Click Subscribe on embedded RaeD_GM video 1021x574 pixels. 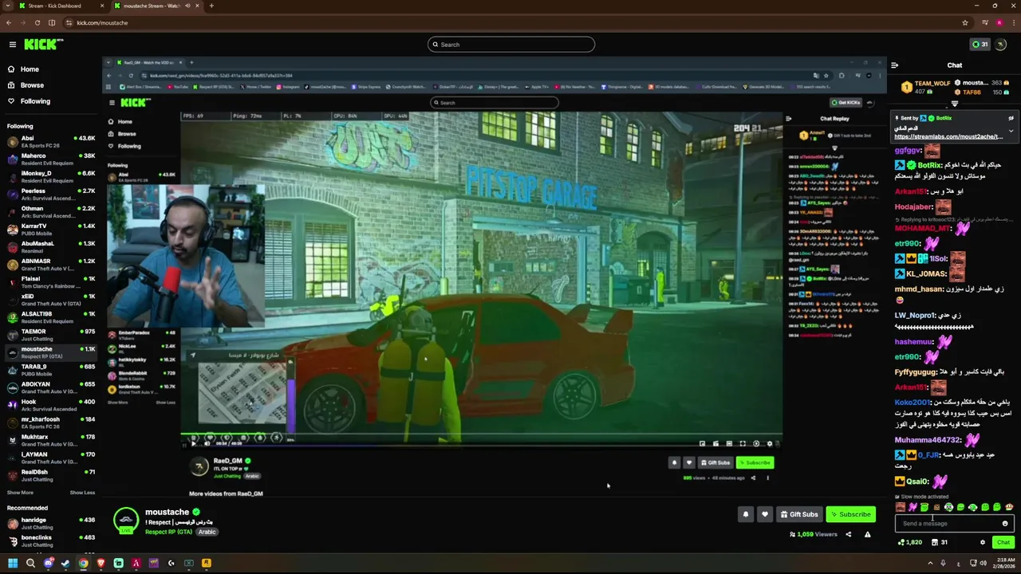click(x=755, y=462)
